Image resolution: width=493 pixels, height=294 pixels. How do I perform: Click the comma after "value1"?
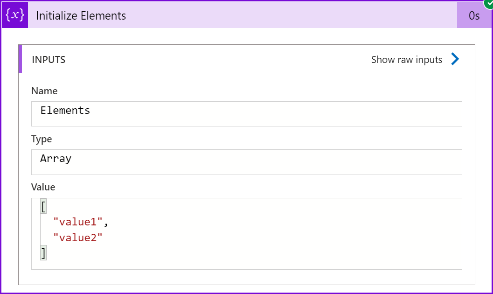pos(105,223)
